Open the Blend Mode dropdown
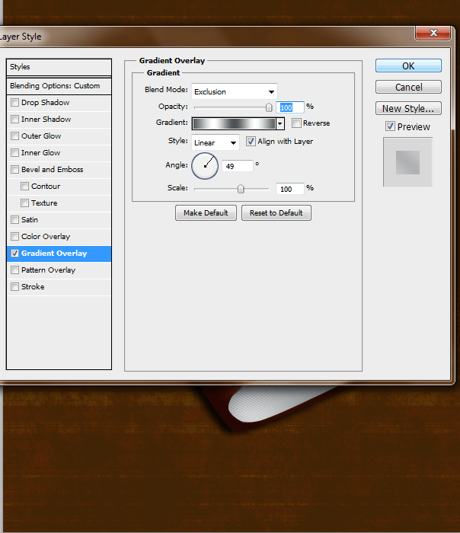 pos(235,91)
